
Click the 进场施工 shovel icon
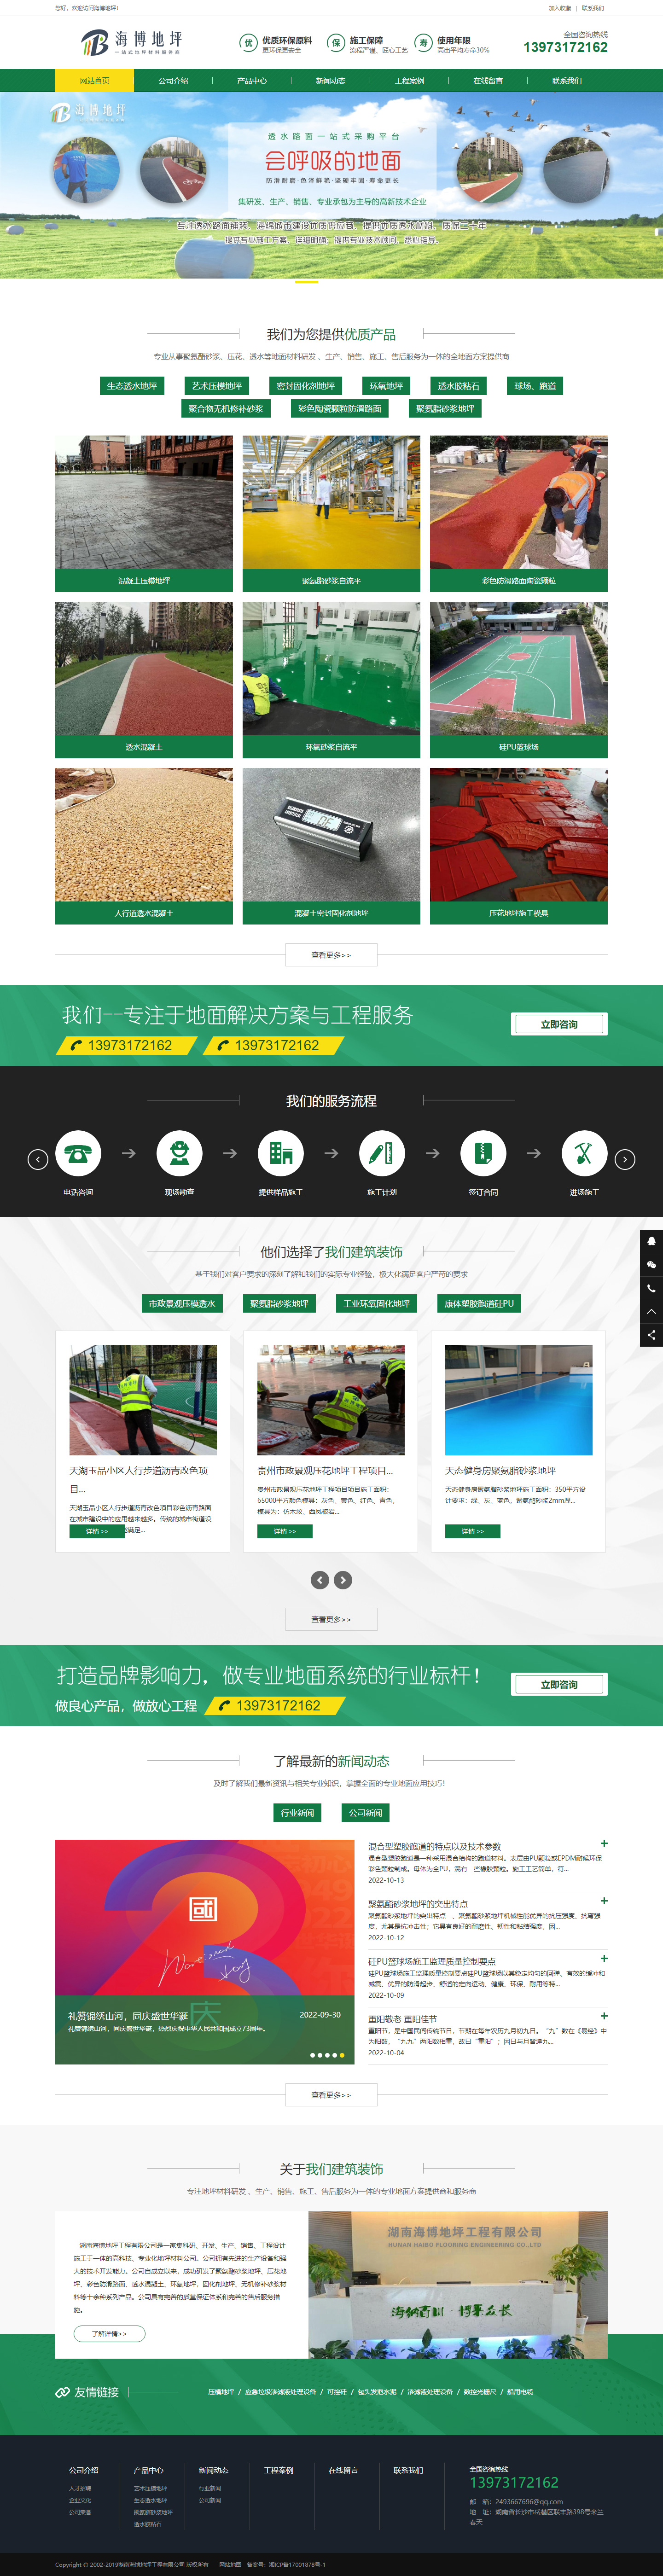584,1153
